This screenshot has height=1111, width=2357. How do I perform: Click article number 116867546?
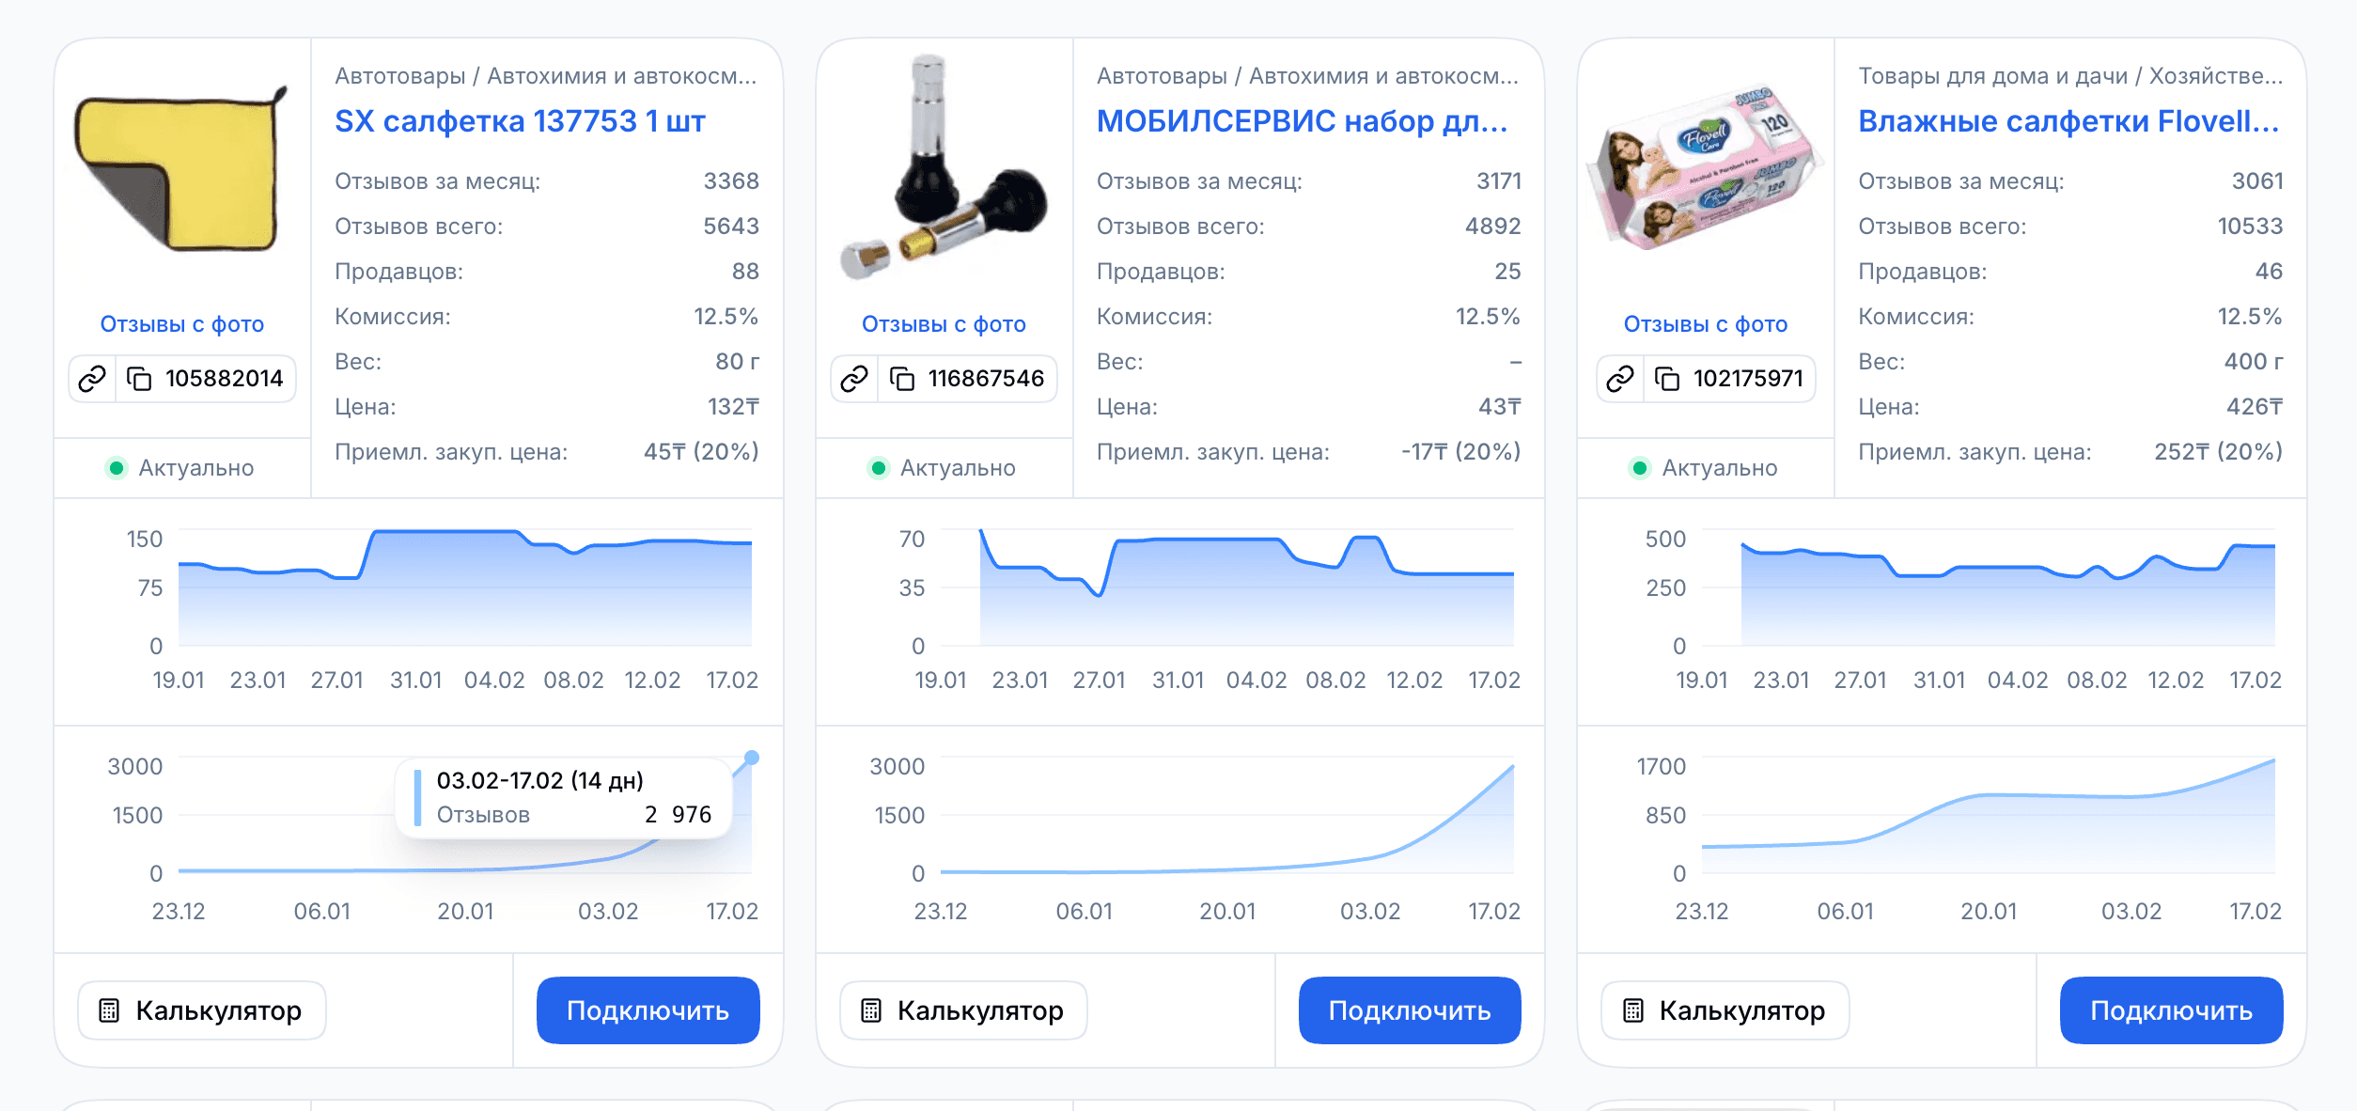[987, 379]
